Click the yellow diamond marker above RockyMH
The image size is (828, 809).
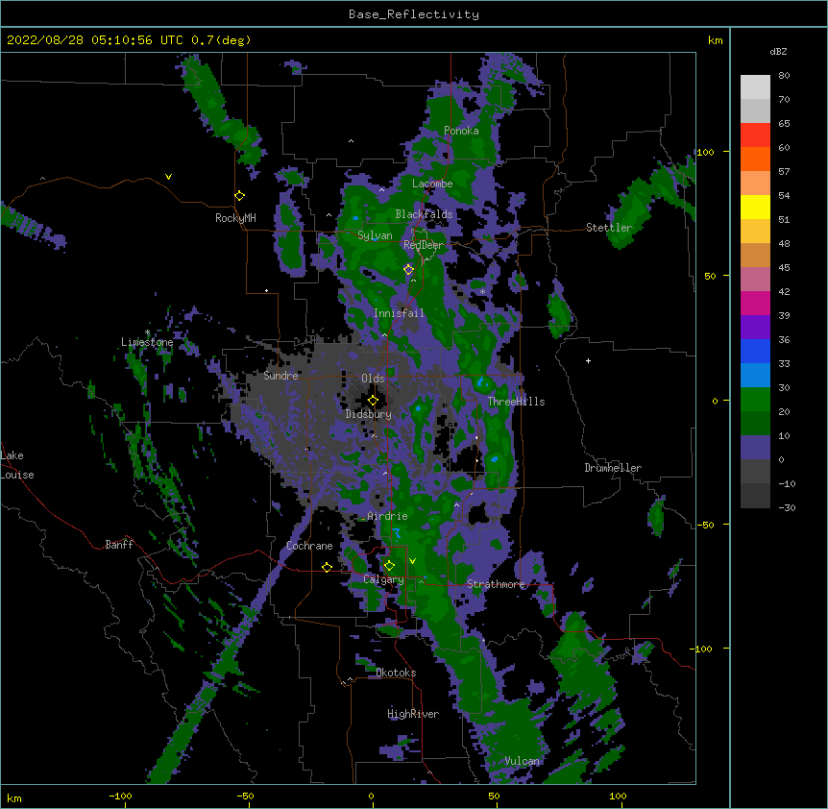tap(239, 196)
